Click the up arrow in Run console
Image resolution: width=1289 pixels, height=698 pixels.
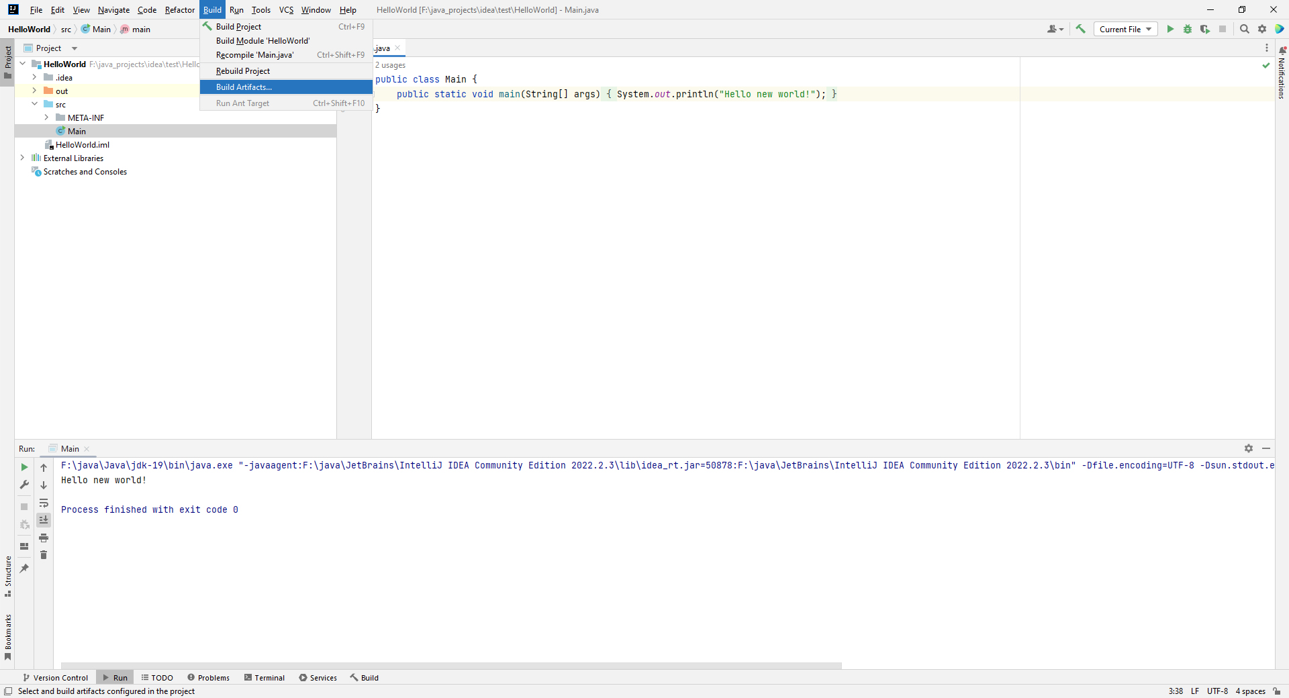tap(44, 468)
